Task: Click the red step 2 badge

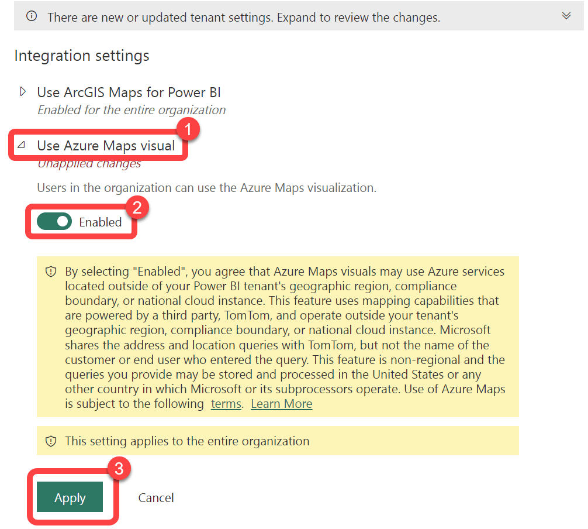Action: pyautogui.click(x=138, y=207)
